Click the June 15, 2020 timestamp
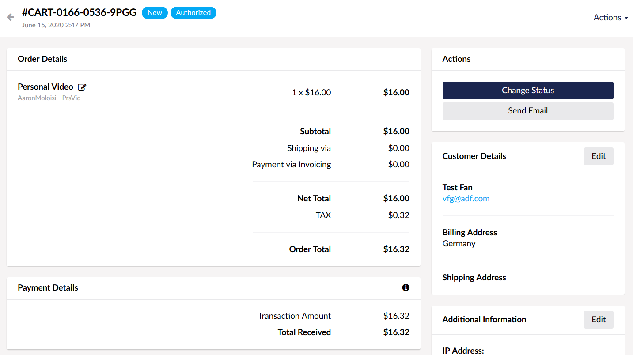The width and height of the screenshot is (633, 355). pos(56,25)
